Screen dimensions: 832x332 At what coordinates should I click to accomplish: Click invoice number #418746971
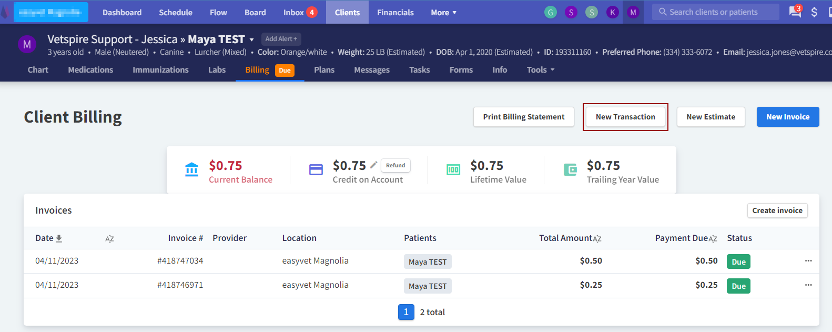tap(180, 285)
